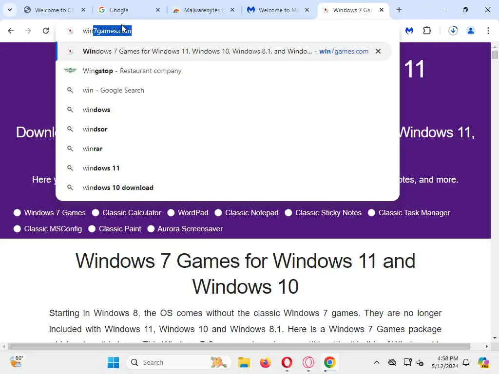Select the 'windsor' search suggestion
Screen dimensions: 499x374
point(223,129)
